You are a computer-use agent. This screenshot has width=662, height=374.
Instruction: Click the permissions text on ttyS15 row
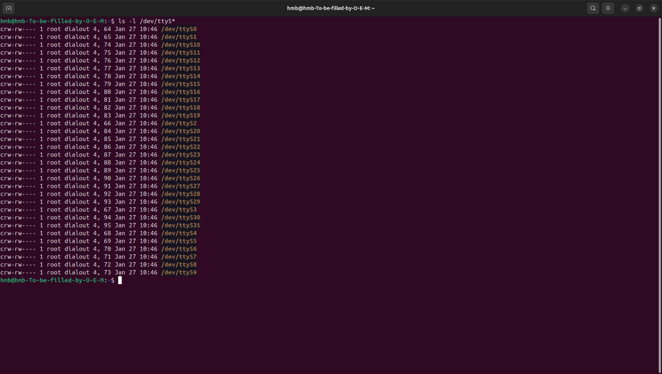coord(18,84)
